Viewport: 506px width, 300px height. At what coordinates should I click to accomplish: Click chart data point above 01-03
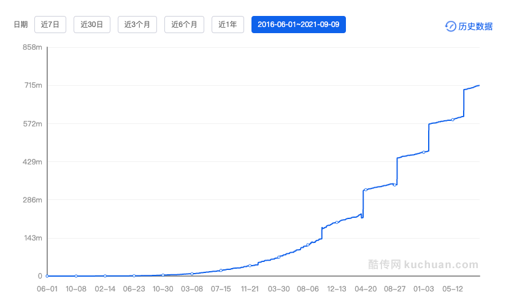point(424,152)
